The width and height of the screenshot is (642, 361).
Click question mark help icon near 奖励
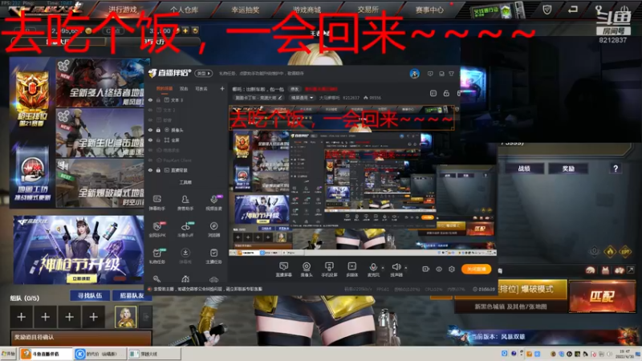[x=616, y=168]
